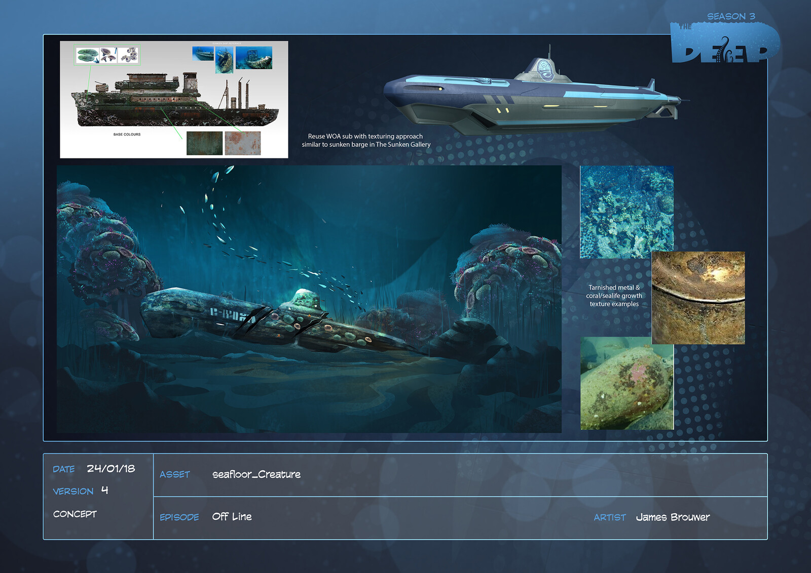Select the dark green base colour swatch

[x=205, y=143]
